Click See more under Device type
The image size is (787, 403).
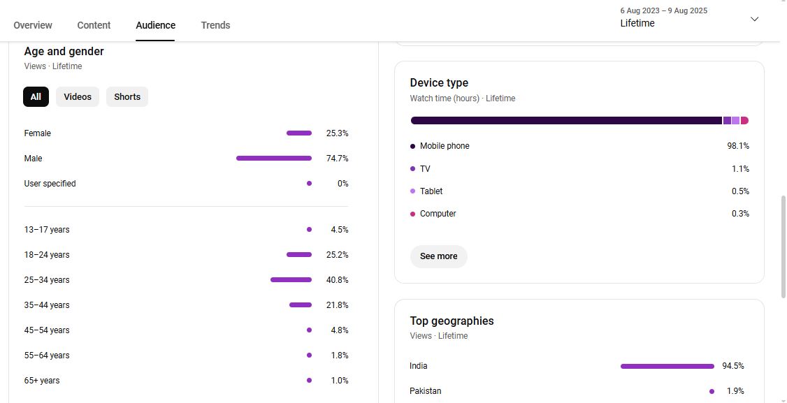pos(438,256)
